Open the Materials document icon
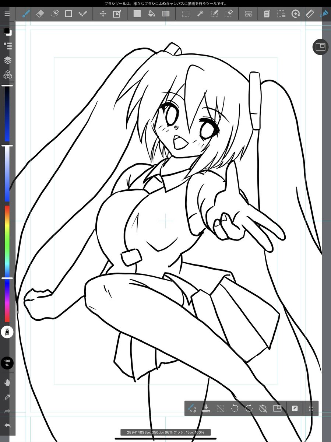331x442 pixels. point(267,14)
